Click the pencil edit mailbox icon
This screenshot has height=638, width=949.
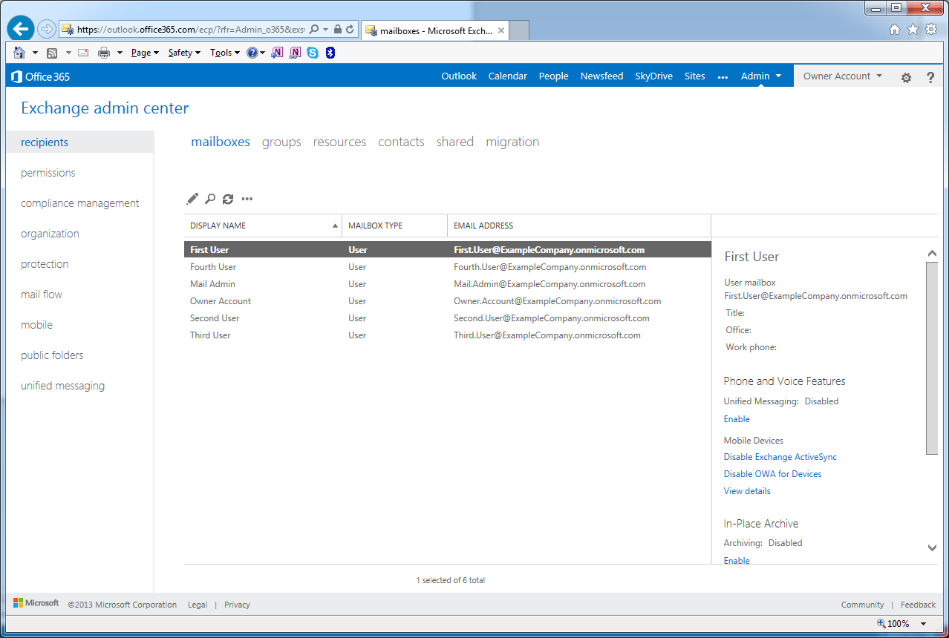tap(192, 199)
